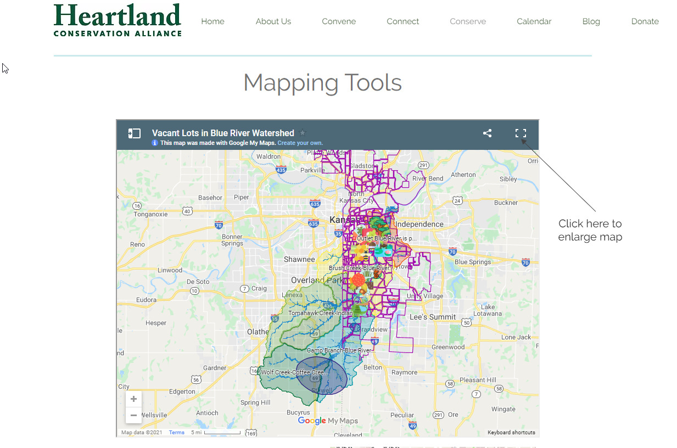This screenshot has width=677, height=448.
Task: Enlarge map with the fullscreen icon
Action: tap(521, 133)
